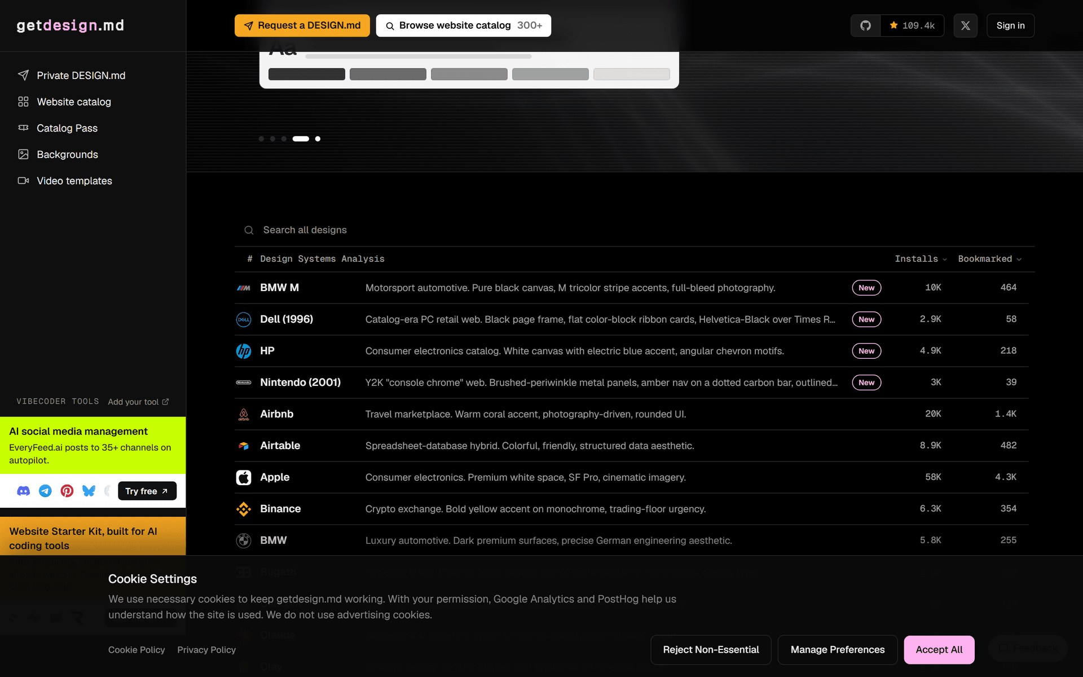The height and width of the screenshot is (677, 1083).
Task: Select the bright white carousel dot after the pill
Action: pos(318,139)
